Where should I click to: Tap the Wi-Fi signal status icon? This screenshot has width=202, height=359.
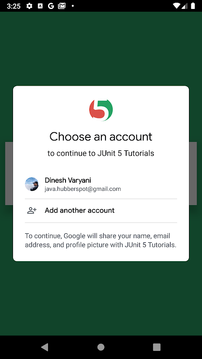[176, 6]
